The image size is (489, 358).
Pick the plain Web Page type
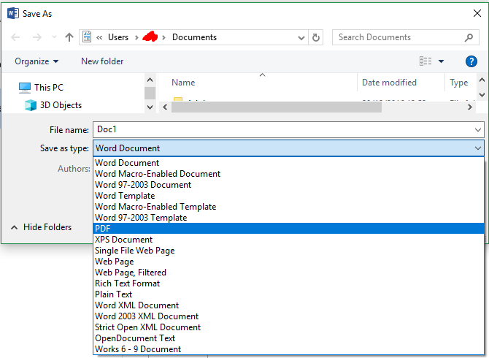(x=289, y=262)
